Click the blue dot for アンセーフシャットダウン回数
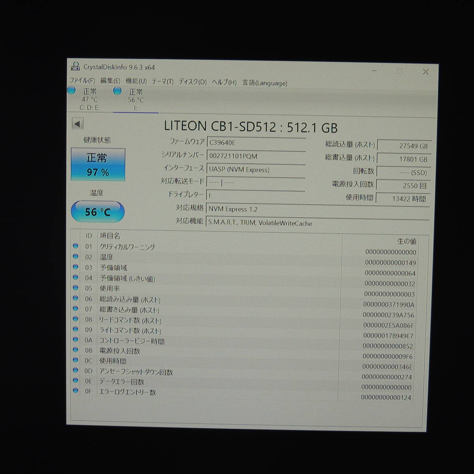This screenshot has height=474, width=474. click(75, 371)
